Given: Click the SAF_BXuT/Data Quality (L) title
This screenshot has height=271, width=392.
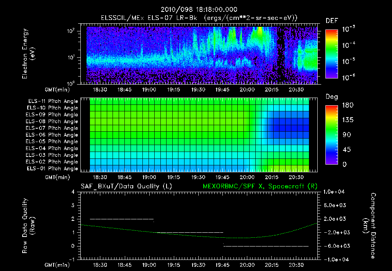Looking at the screenshot, I should click(126, 186).
